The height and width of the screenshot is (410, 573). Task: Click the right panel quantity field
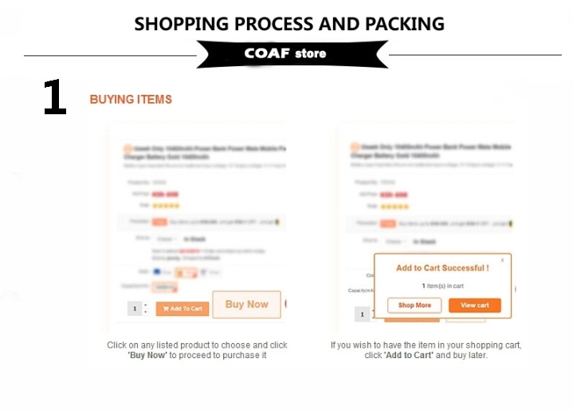(x=362, y=314)
